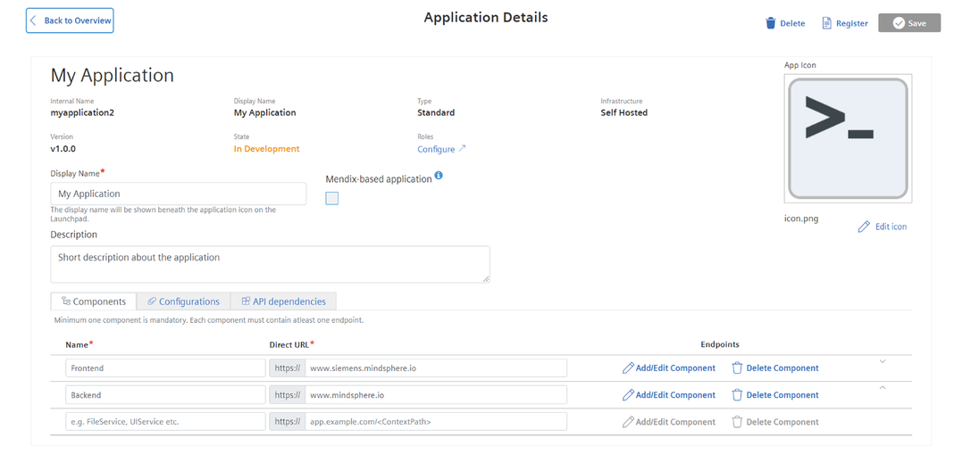
Task: Select the Components tab
Action: pos(94,301)
